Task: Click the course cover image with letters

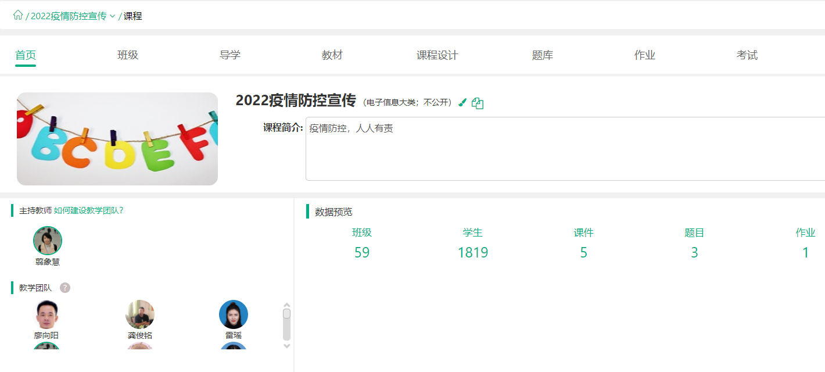Action: [x=117, y=139]
